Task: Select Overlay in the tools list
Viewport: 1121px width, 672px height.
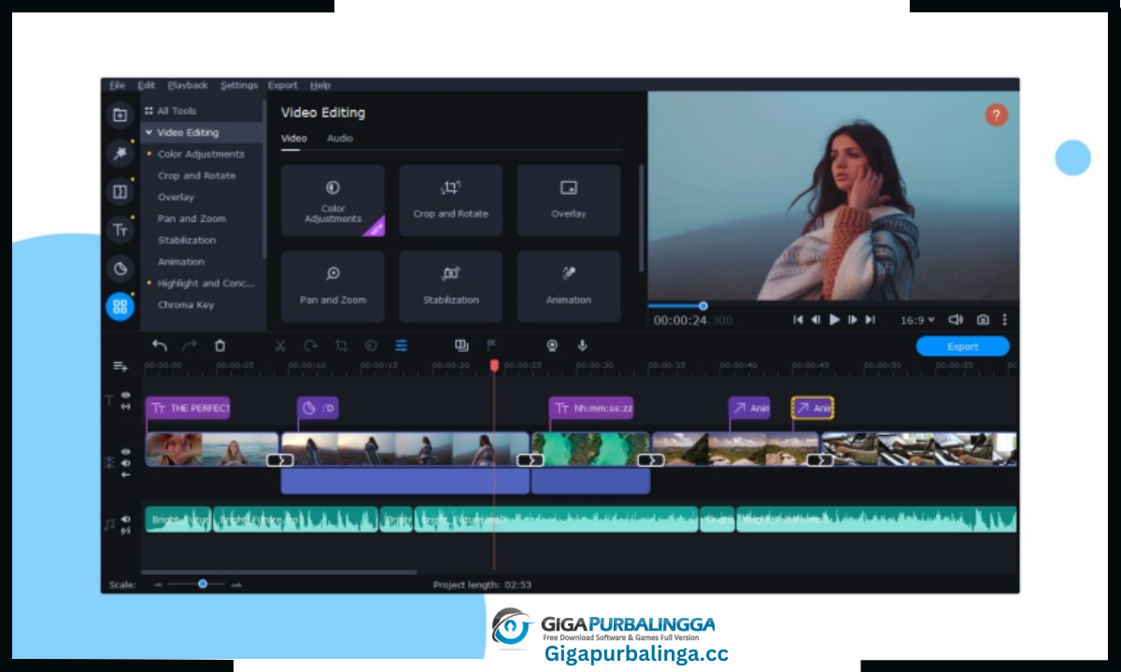Action: point(176,197)
